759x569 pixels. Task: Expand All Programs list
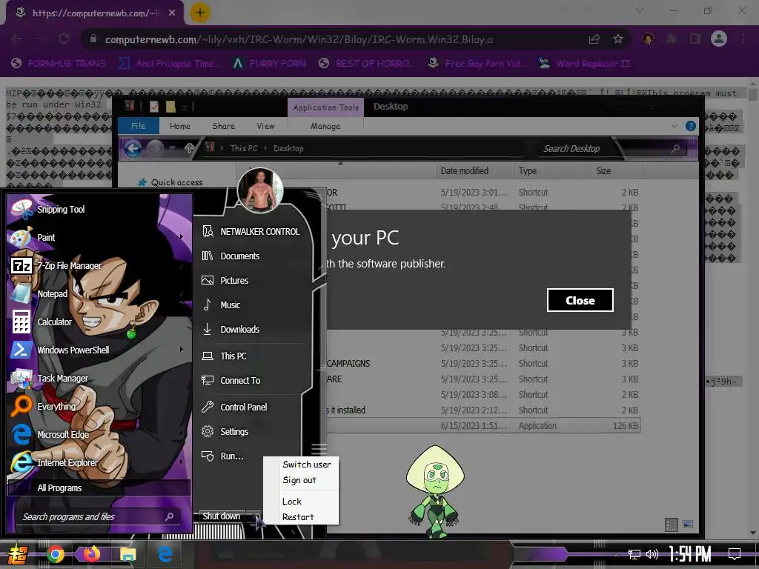[99, 488]
